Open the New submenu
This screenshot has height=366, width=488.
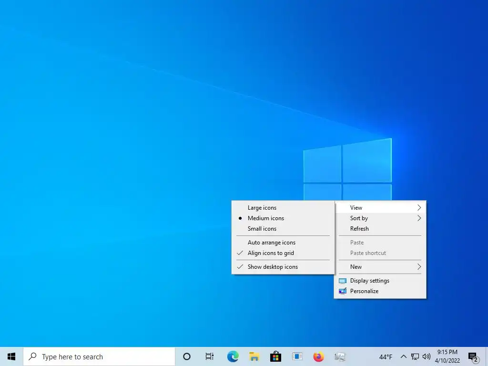(380, 267)
